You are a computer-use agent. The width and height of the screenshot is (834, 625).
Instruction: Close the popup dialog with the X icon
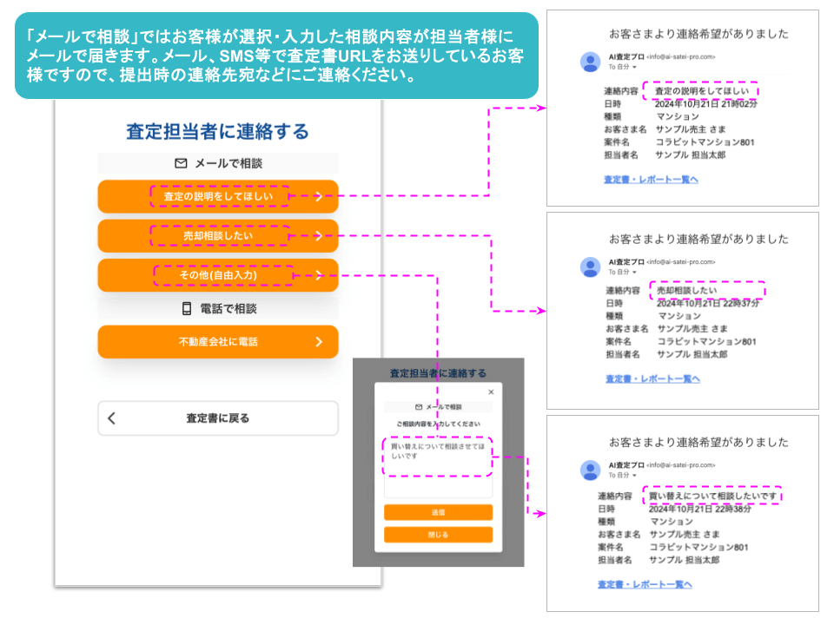coord(490,392)
